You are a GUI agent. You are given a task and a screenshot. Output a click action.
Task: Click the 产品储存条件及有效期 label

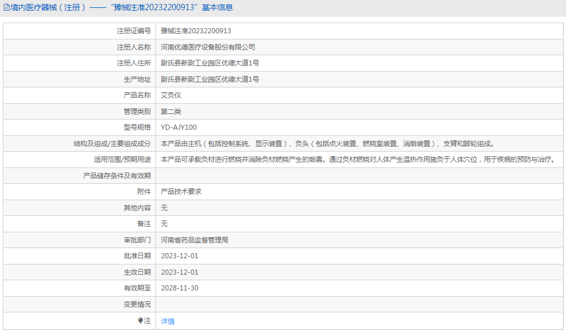(117, 176)
